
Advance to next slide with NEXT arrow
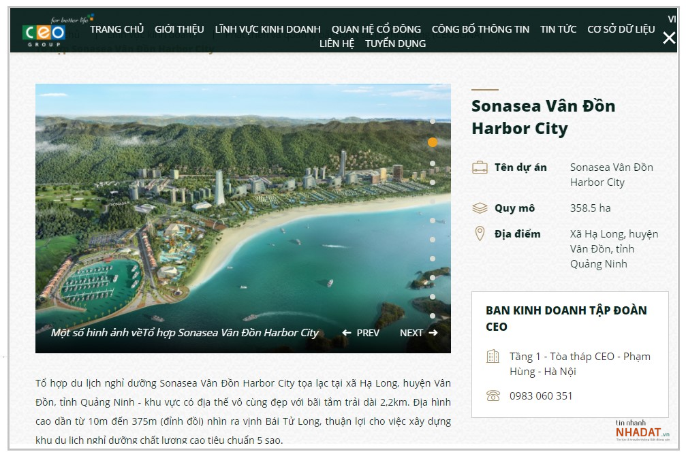(418, 333)
